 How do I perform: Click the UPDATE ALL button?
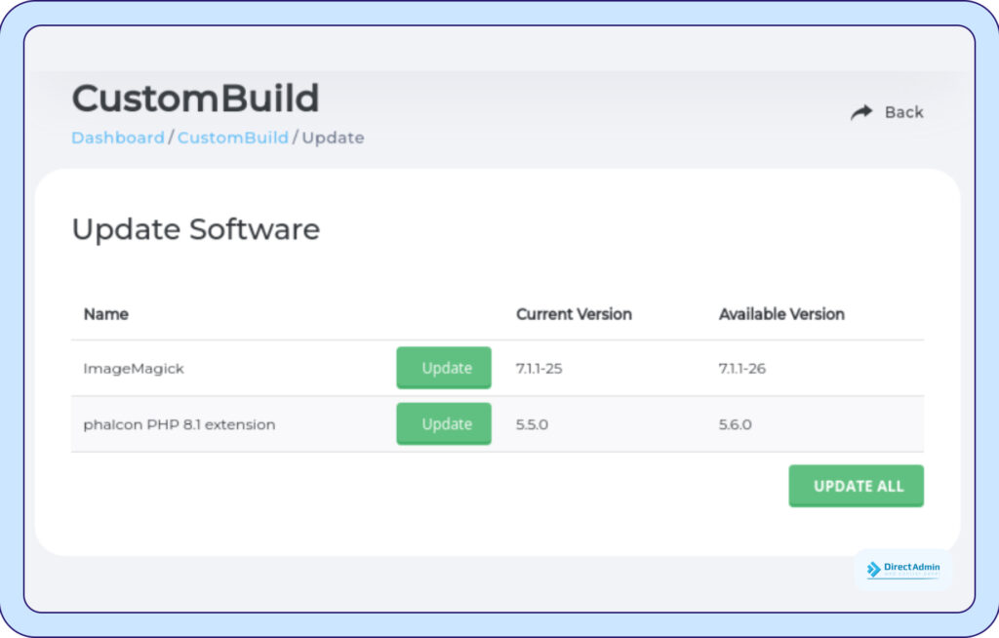(x=857, y=487)
